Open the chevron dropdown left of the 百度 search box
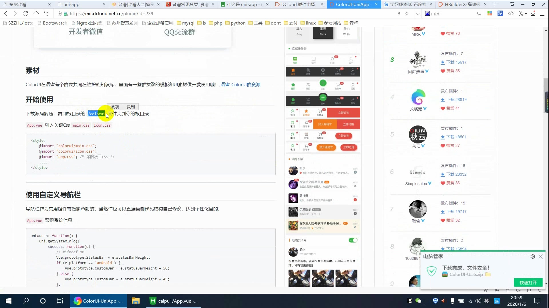 click(x=418, y=13)
